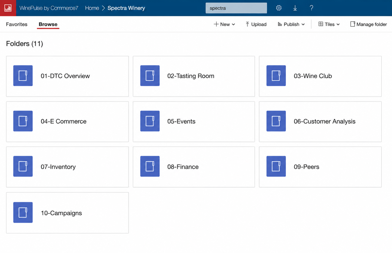
Task: Open the 08-Finance folder name
Action: (183, 167)
